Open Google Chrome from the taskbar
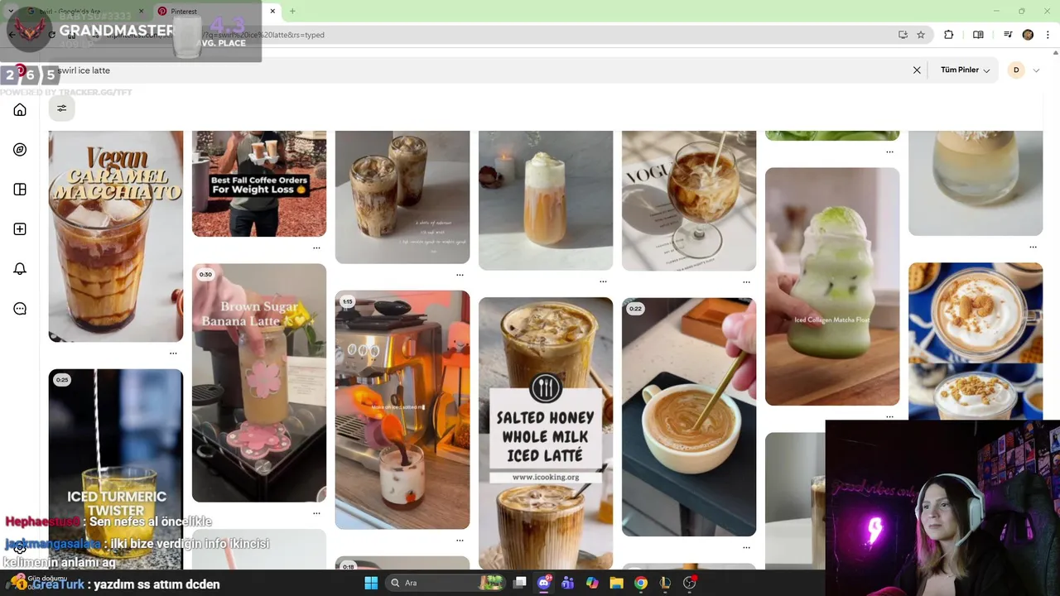 pyautogui.click(x=641, y=583)
